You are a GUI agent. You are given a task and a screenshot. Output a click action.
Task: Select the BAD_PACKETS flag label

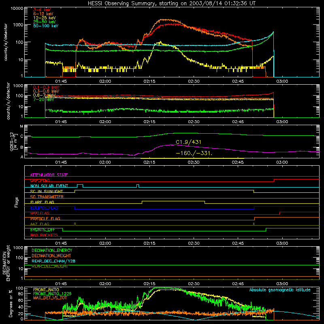coord(44,235)
